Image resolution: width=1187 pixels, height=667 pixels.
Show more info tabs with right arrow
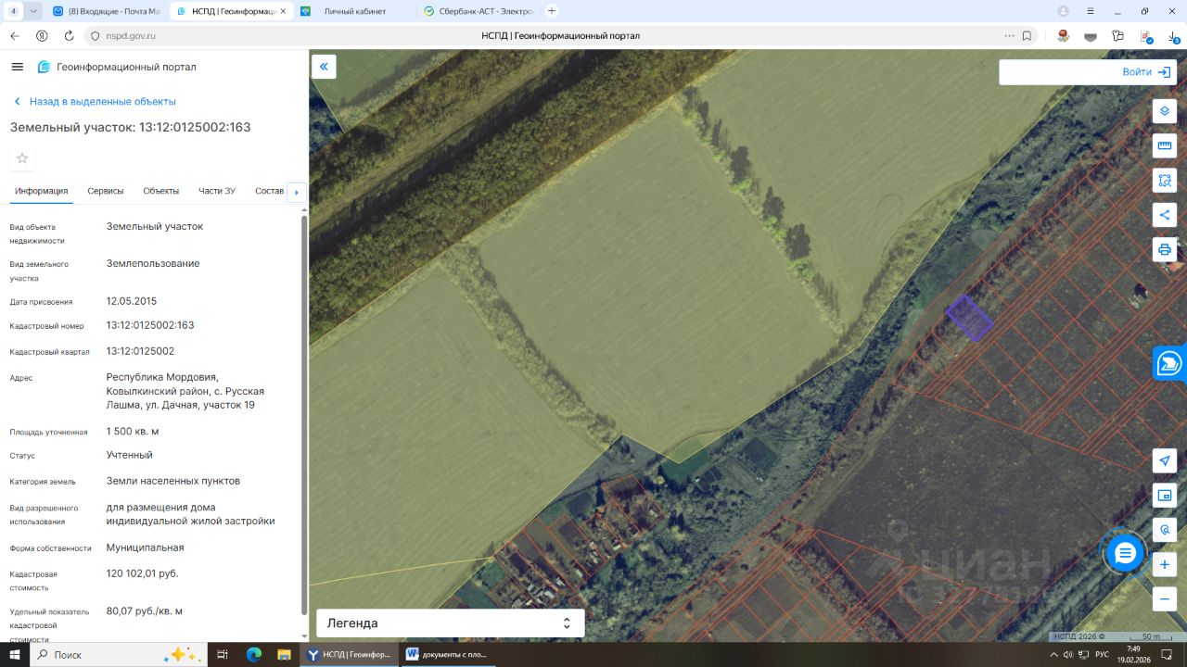[297, 192]
